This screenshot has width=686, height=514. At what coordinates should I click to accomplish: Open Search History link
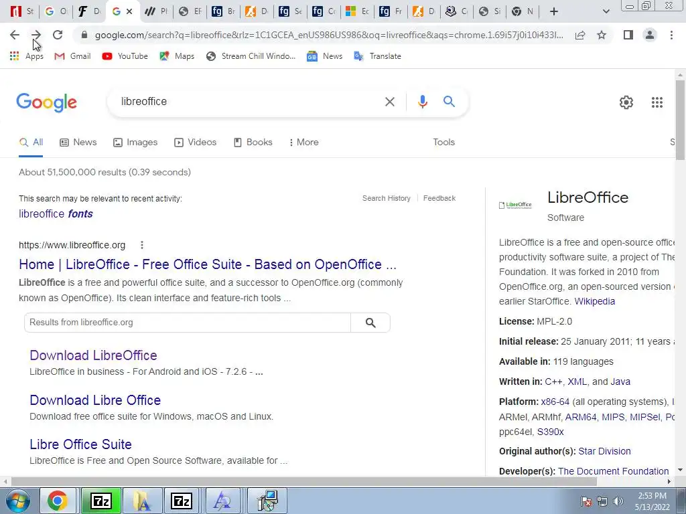[x=387, y=198]
